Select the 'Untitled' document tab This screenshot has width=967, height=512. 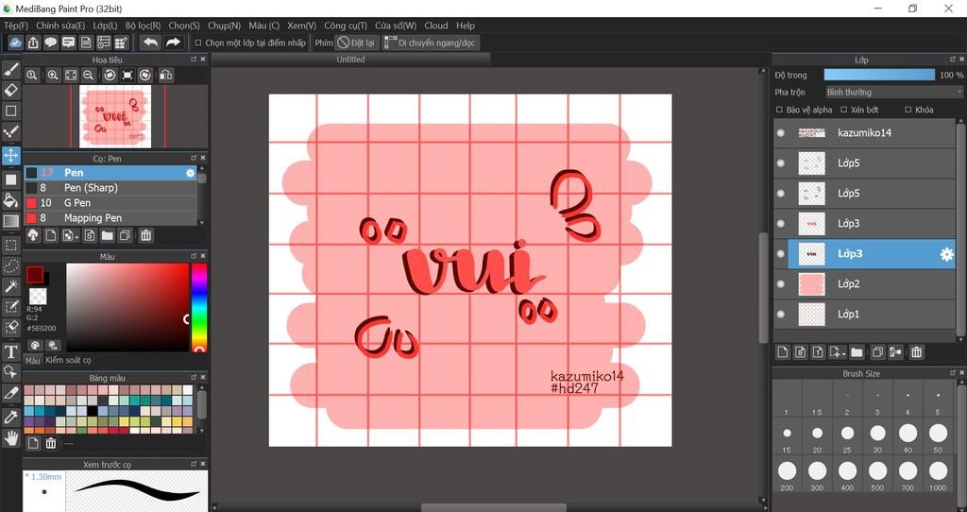pyautogui.click(x=350, y=60)
